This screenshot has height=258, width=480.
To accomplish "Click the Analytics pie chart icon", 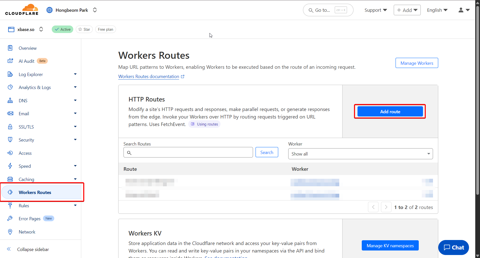I will click(10, 87).
